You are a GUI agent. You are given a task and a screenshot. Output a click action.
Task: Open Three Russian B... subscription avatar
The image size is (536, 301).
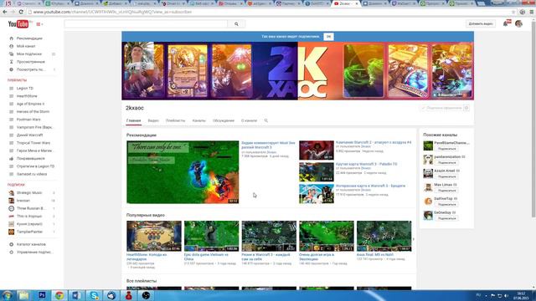[11, 208]
